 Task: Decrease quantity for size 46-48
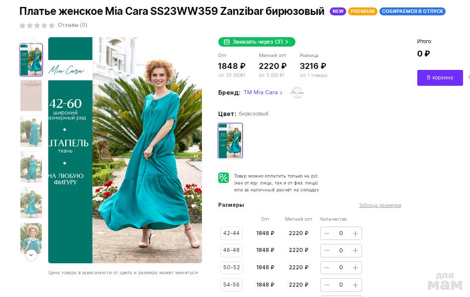pos(327,250)
